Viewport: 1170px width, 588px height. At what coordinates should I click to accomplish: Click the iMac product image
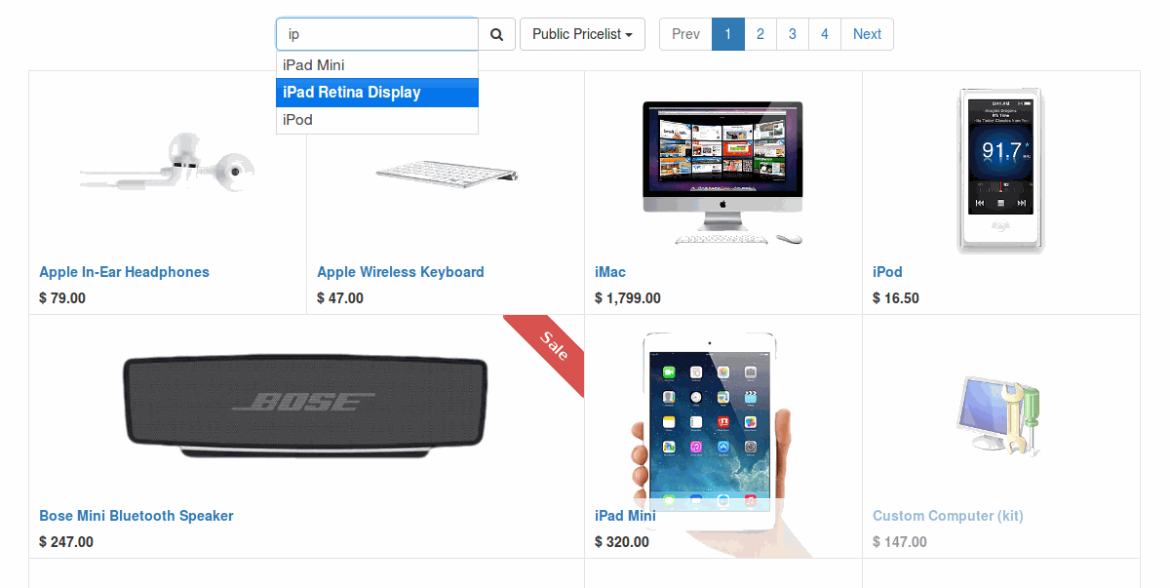pos(723,173)
